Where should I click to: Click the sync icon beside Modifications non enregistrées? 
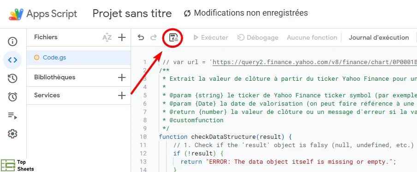tap(187, 13)
